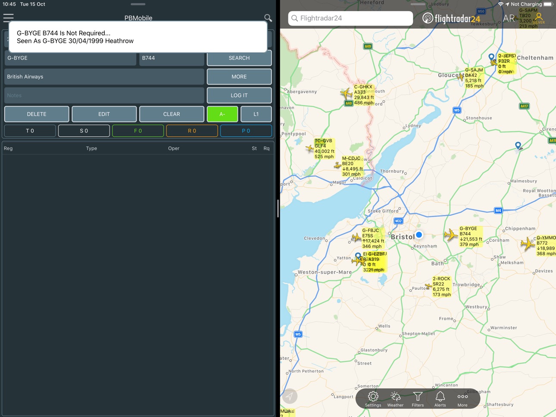Select the C-GHKX A333 aircraft icon
Image resolution: width=556 pixels, height=417 pixels.
pyautogui.click(x=346, y=93)
